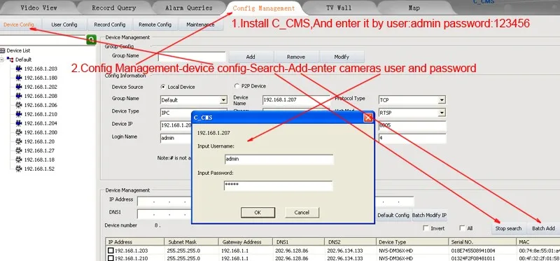Click the Batch Modify IP button
This screenshot has width=560, height=261.
[x=429, y=216]
